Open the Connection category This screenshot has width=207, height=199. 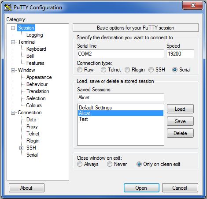pos(30,113)
